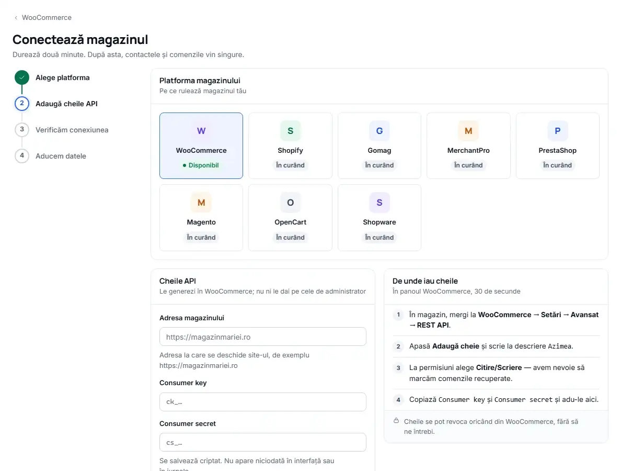Screen dimensions: 621x471
Task: Click the Shopify S logo icon
Action: coord(290,131)
